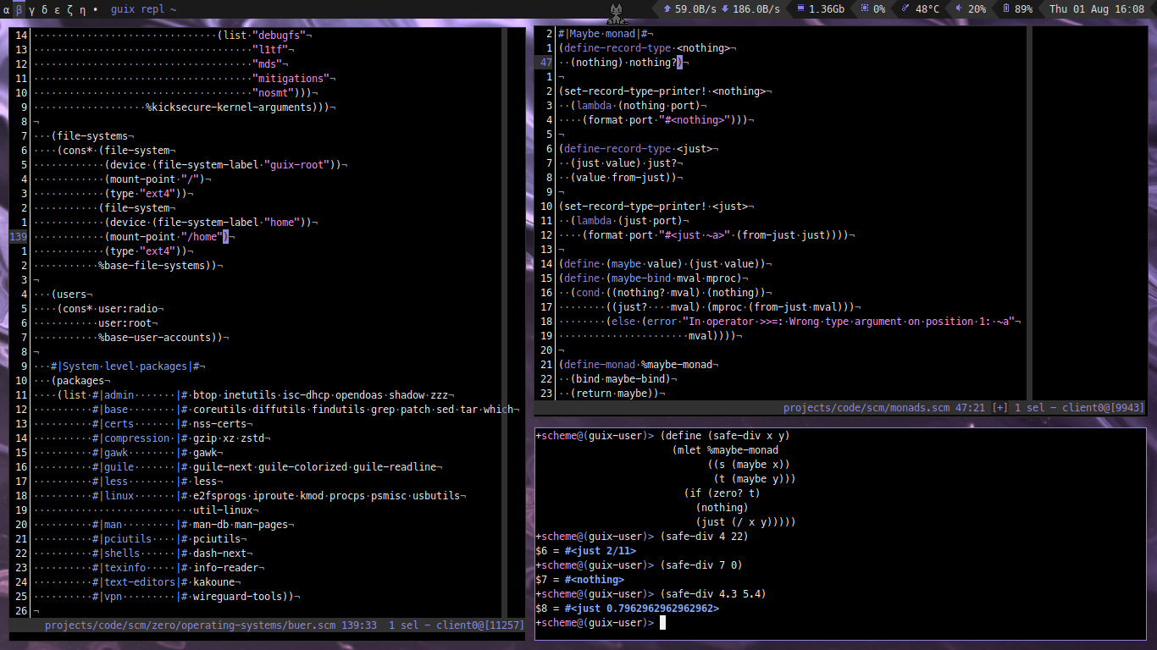Click the (safe-div 7 0) command in the REPL
This screenshot has height=650, width=1157.
[x=701, y=565]
